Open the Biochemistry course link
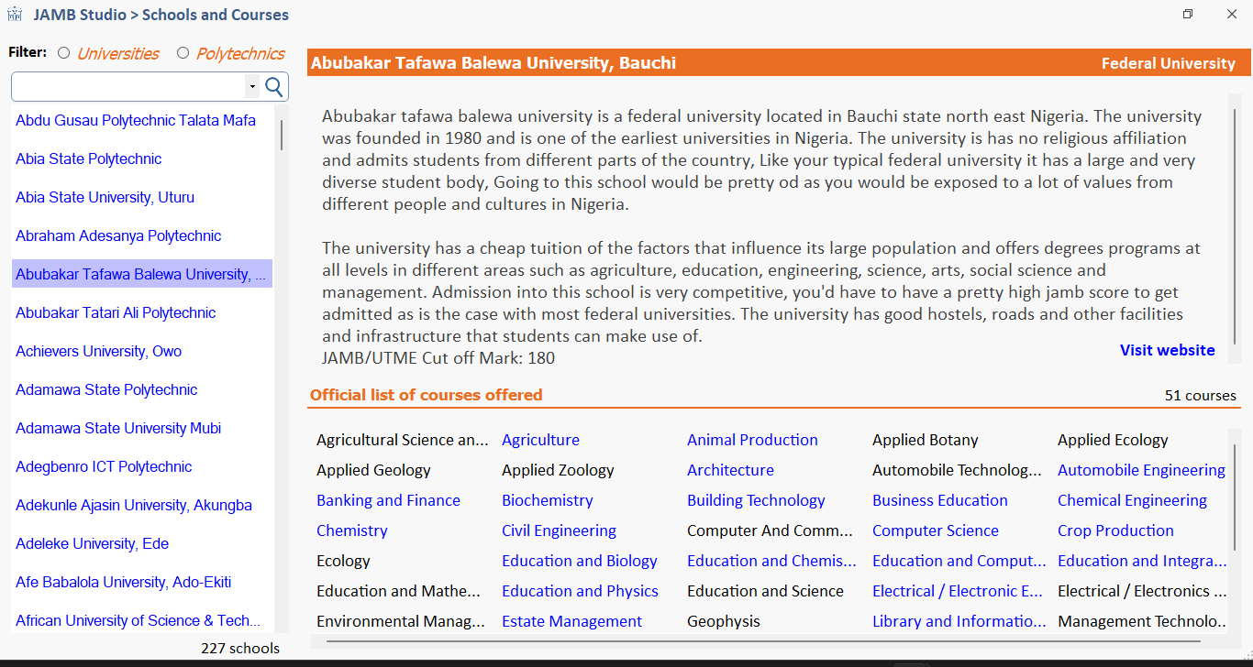The width and height of the screenshot is (1253, 667). click(x=547, y=499)
